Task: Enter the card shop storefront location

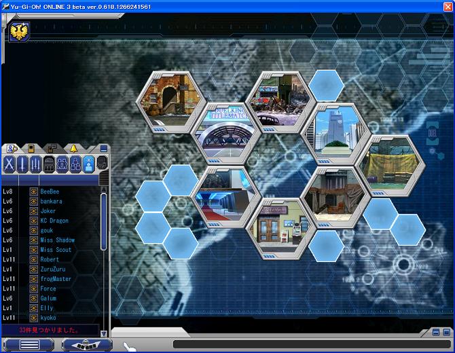Action: tap(280, 229)
